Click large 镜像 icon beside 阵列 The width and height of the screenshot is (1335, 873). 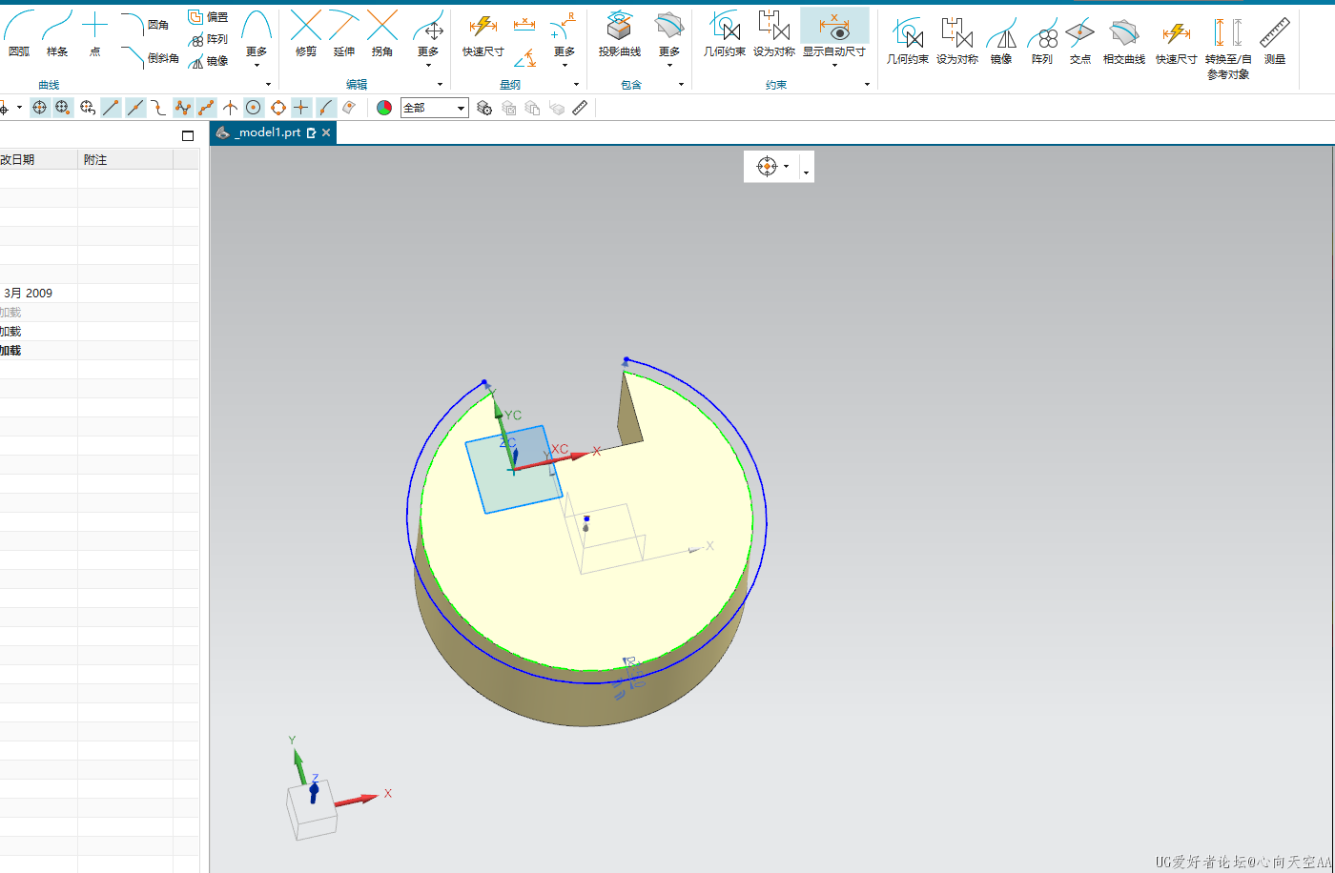pyautogui.click(x=1001, y=42)
